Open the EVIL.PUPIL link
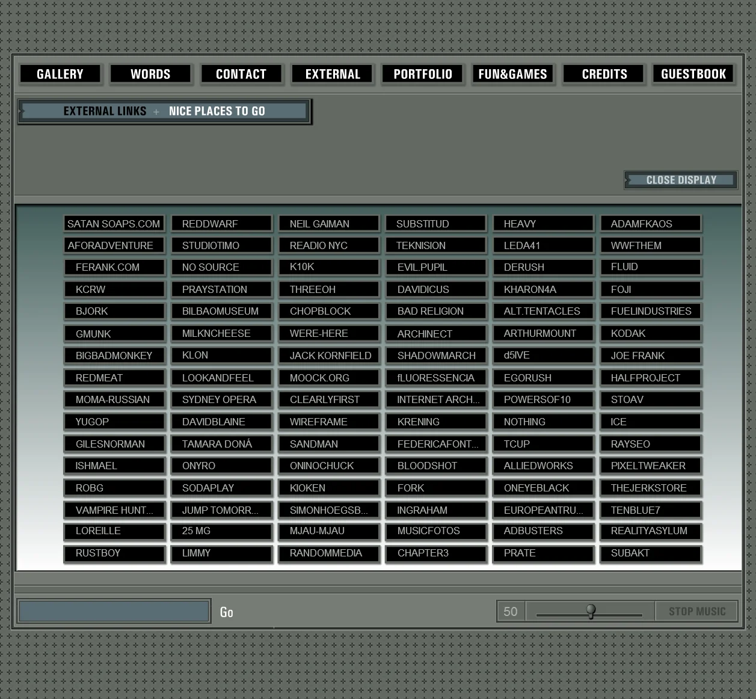Viewport: 756px width, 699px height. [436, 267]
